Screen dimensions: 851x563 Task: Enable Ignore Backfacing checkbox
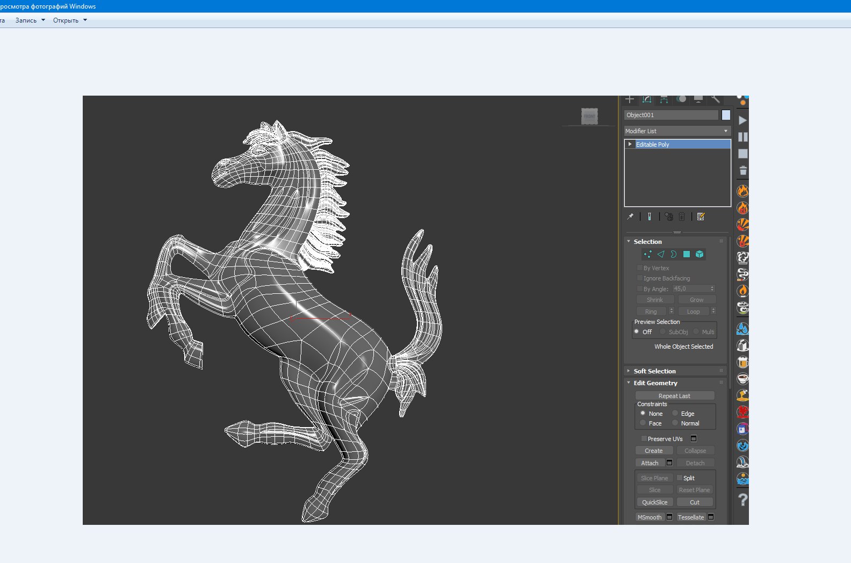pos(640,278)
